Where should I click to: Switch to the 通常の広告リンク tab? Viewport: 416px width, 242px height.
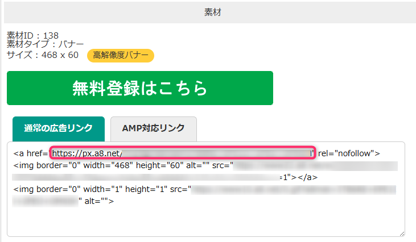tap(58, 128)
